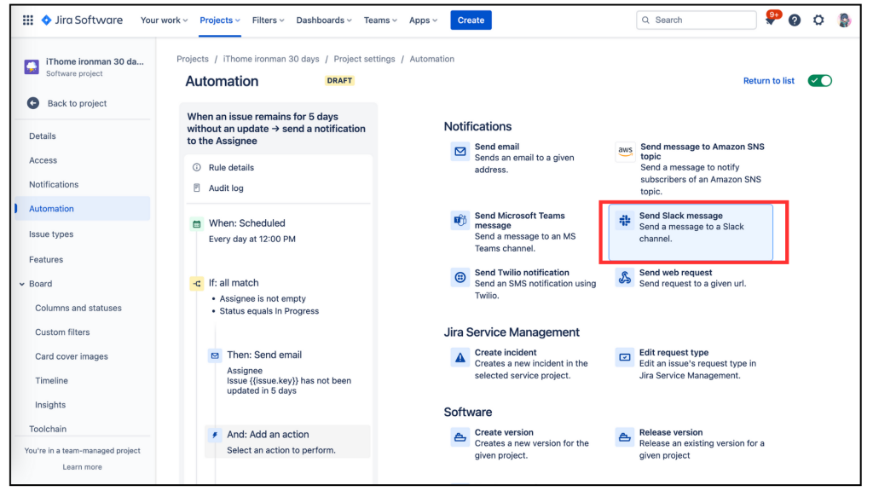Select the Twilio notification icon
The height and width of the screenshot is (491, 873).
(x=460, y=277)
